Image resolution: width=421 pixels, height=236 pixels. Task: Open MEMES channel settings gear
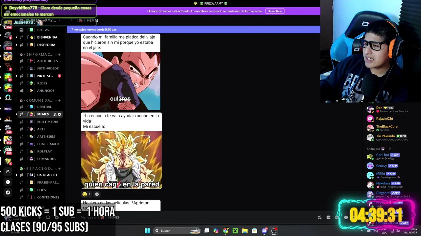coord(60,114)
